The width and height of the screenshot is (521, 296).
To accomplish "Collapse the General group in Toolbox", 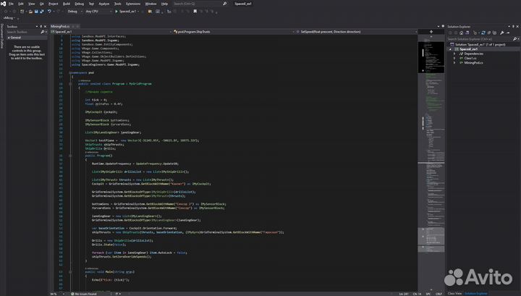I will click(x=9, y=38).
